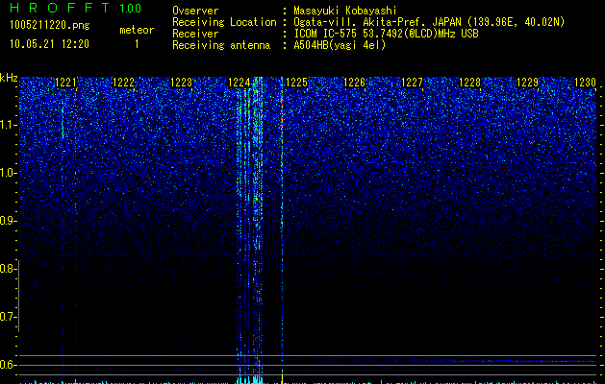The image size is (605, 384).
Task: Click the 1224 time marker
Action: (239, 83)
